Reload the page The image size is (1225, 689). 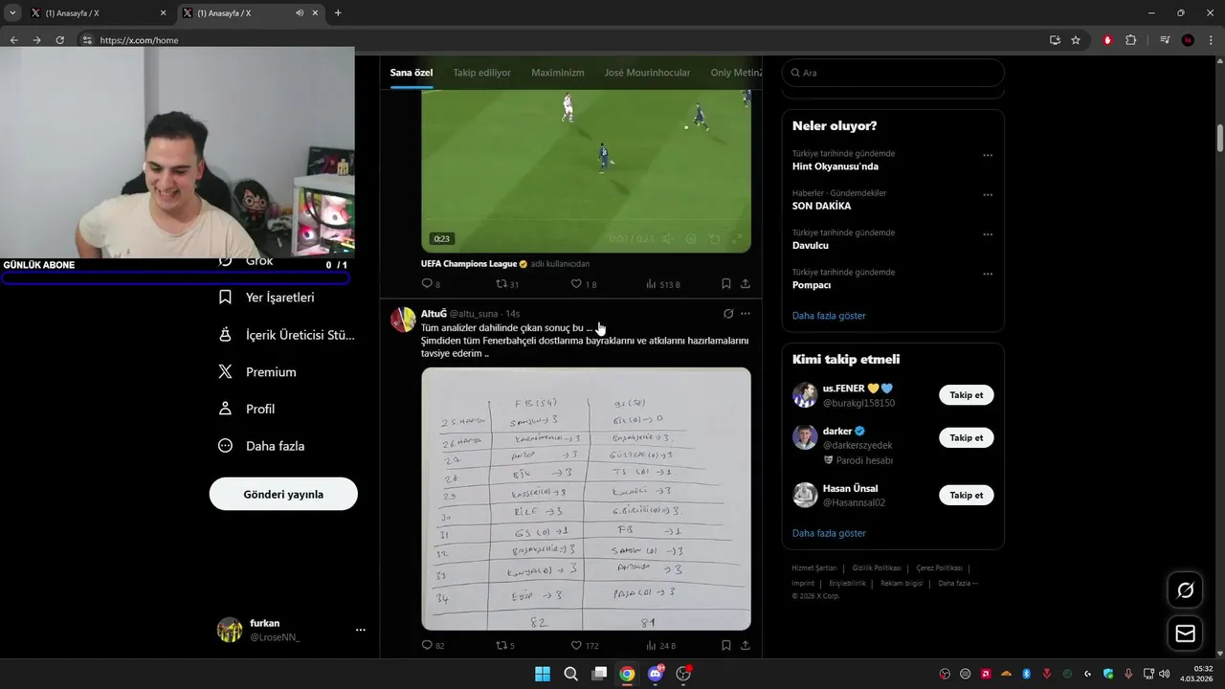pyautogui.click(x=59, y=40)
